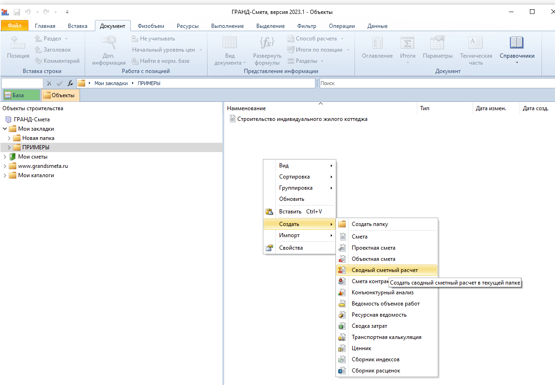Viewport: 555px width, 385px height.
Task: Open the Справочники reference books icon
Action: click(x=516, y=43)
